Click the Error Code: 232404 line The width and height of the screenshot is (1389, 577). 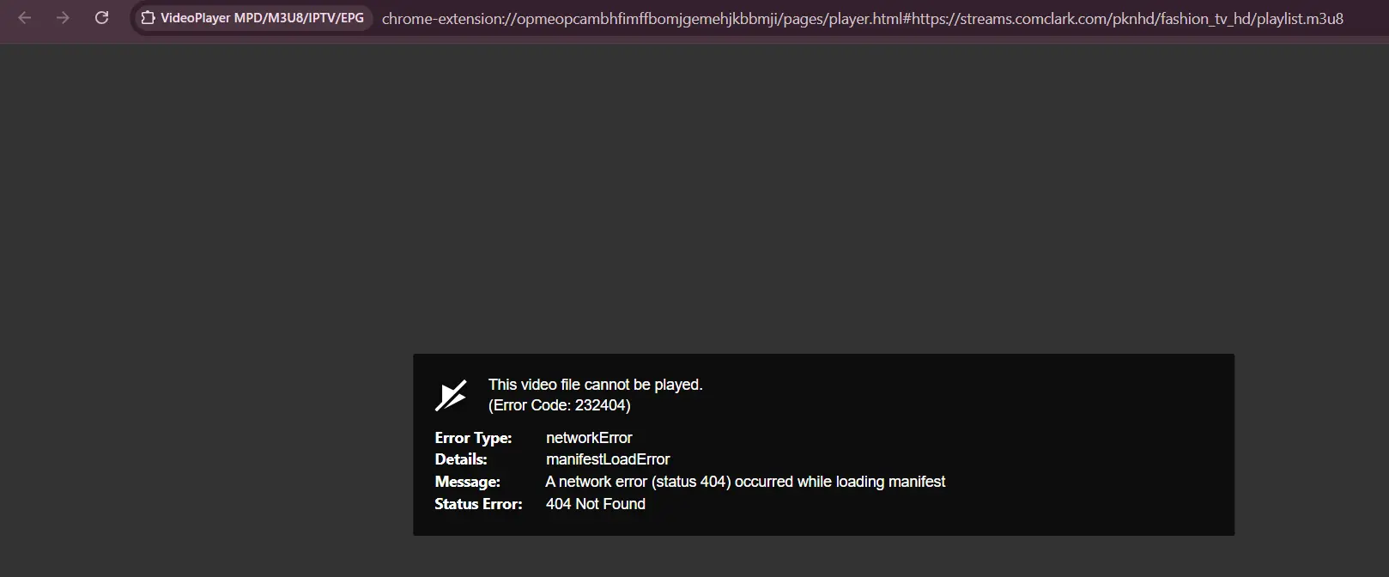click(x=560, y=405)
